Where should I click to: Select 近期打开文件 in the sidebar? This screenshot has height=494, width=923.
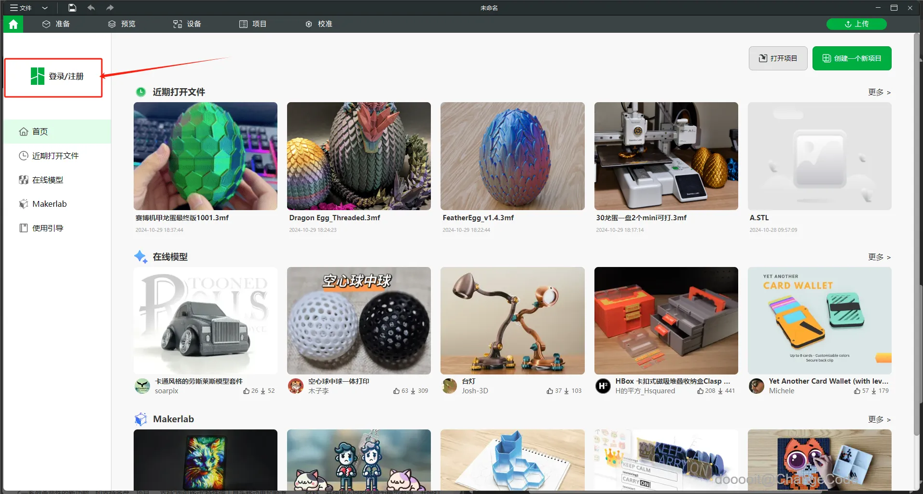click(x=57, y=156)
